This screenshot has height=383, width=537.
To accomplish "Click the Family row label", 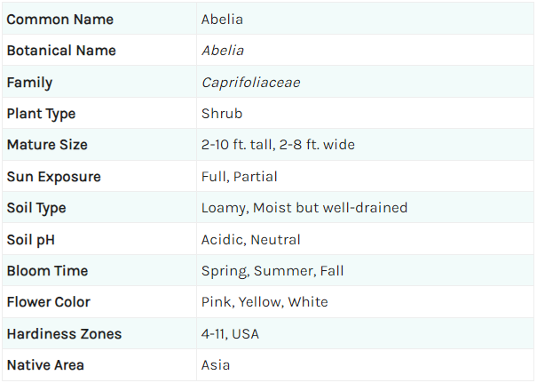I will [29, 83].
